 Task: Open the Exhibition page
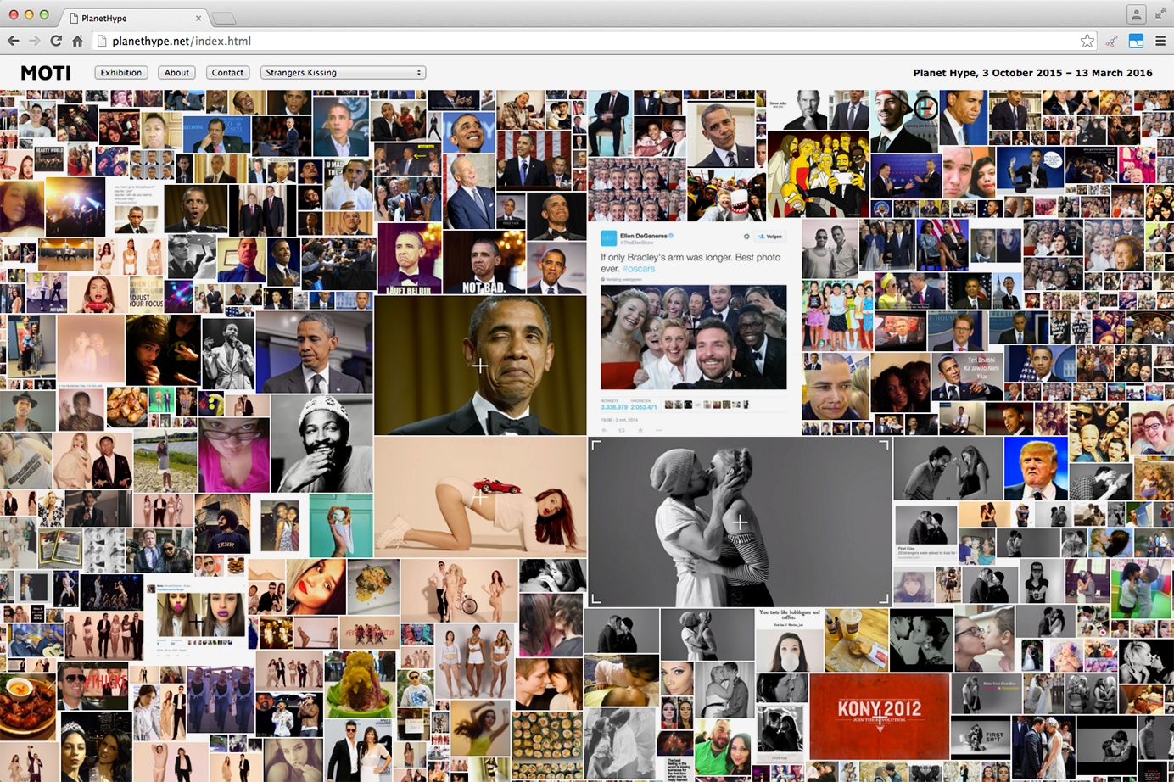[x=121, y=73]
